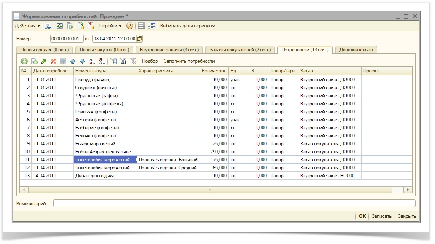The image size is (435, 244).
Task: Click the create-based-on (copy with plus) icon
Action: (70, 26)
